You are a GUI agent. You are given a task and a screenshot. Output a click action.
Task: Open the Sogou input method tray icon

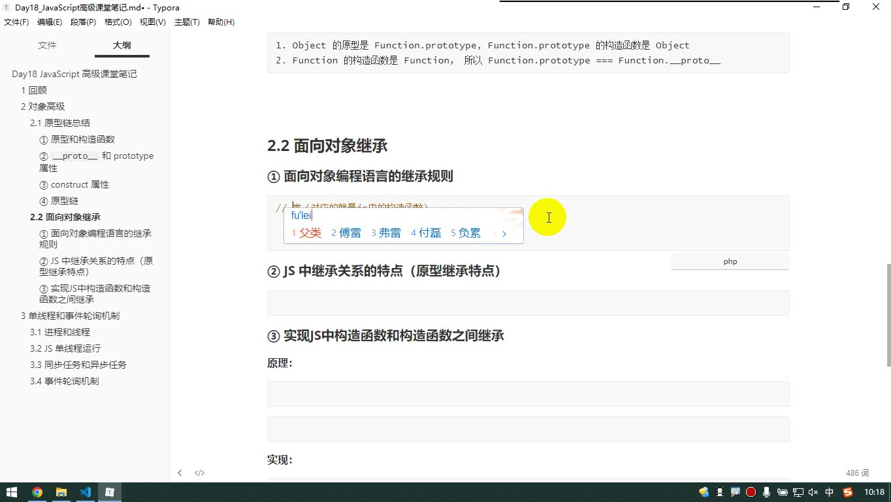coord(848,492)
